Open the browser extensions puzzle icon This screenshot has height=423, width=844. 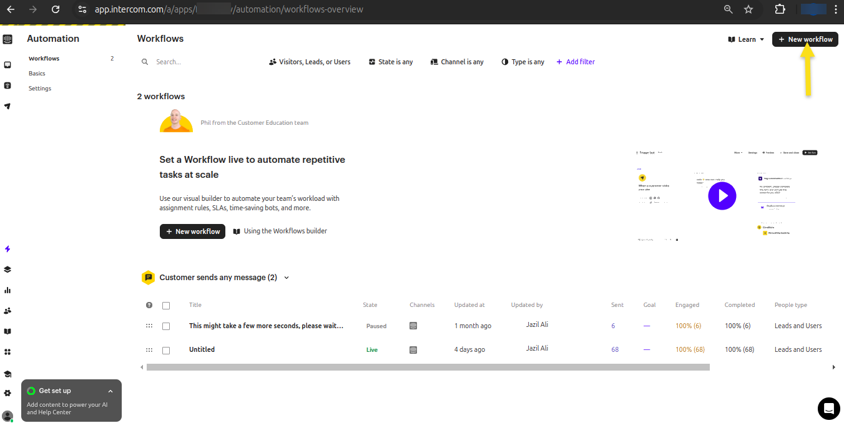[x=780, y=9]
